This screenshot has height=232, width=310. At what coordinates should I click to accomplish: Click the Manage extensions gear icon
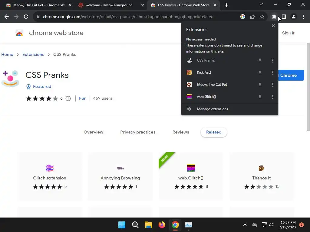(189, 109)
